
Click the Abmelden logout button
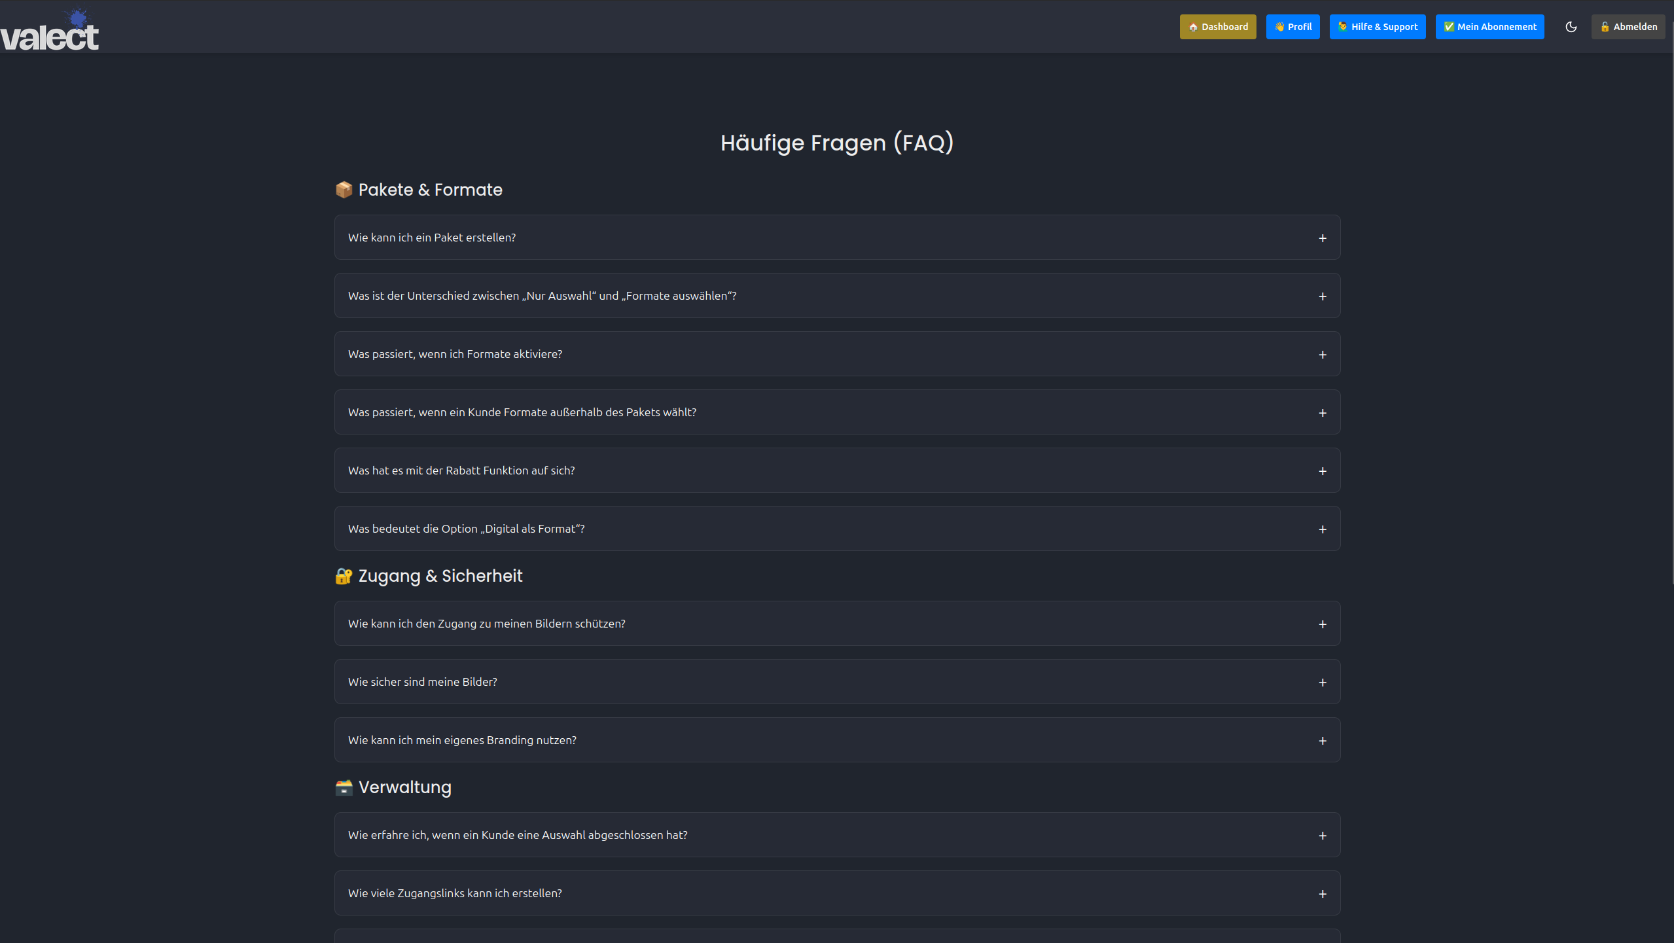point(1628,27)
